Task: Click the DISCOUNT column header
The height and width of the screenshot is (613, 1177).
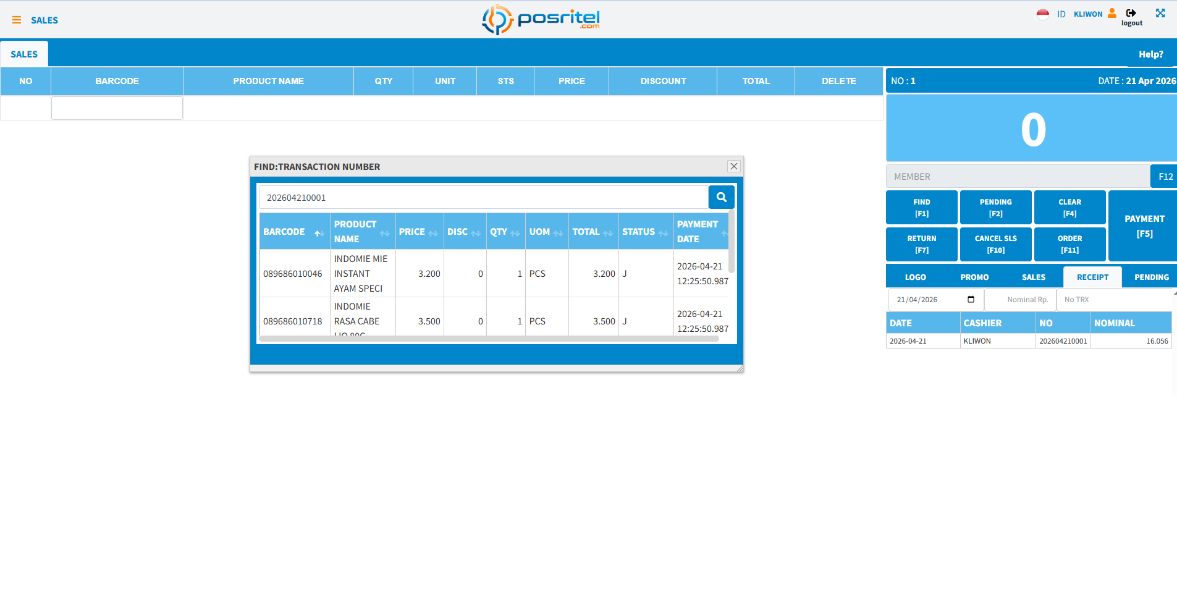Action: [663, 81]
